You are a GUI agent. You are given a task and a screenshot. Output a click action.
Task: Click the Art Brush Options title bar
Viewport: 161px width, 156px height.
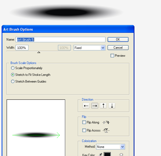(x=68, y=29)
